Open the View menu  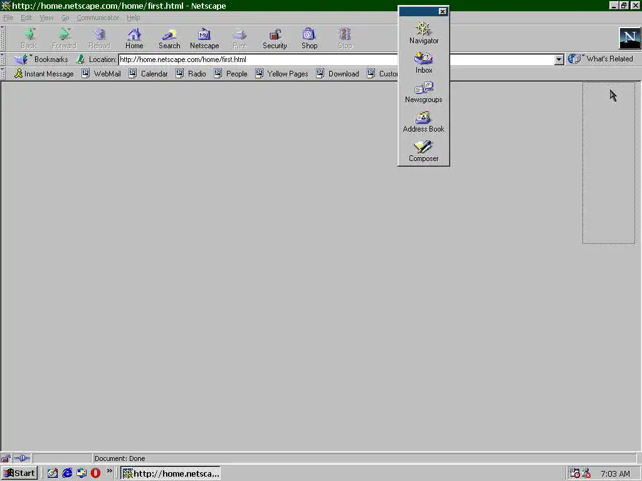46,18
